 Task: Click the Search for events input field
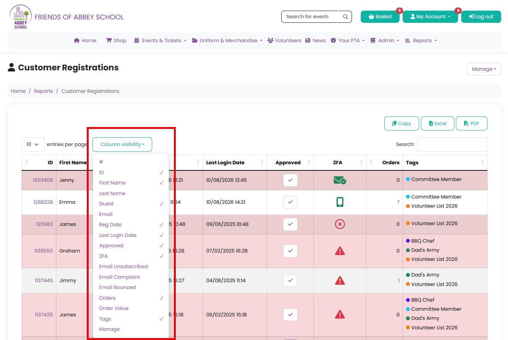pyautogui.click(x=310, y=17)
